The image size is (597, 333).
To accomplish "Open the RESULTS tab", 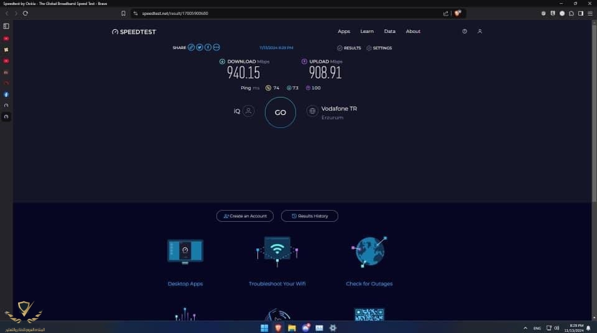I will pyautogui.click(x=349, y=48).
